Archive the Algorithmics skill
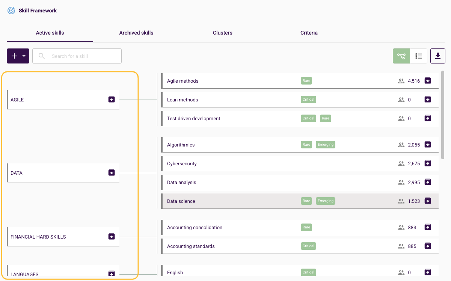 [x=428, y=145]
